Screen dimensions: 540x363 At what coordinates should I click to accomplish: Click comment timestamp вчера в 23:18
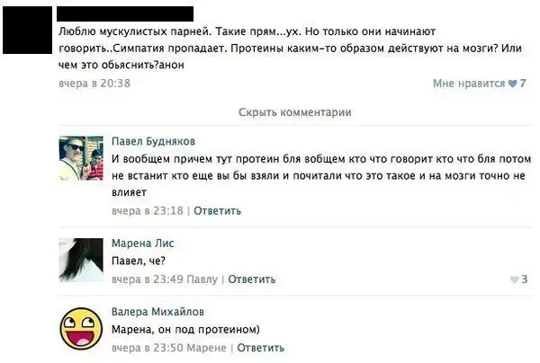point(148,211)
